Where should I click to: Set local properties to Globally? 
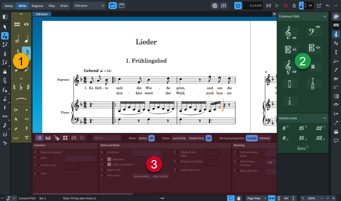pyautogui.click(x=265, y=138)
